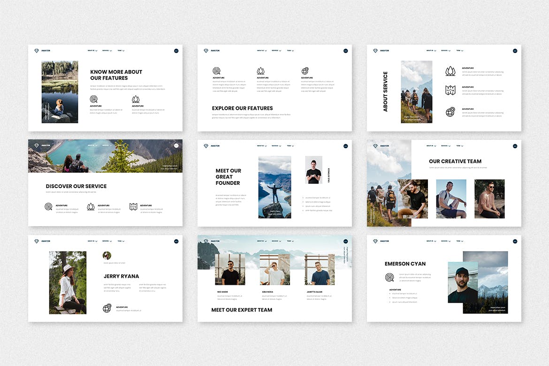Expand the Service dropdown chevron on Discover slide
Viewport: 549px width, 366px height.
(x=111, y=145)
